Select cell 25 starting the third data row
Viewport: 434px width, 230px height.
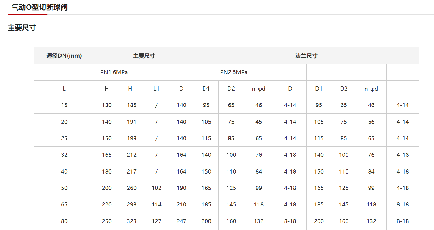coord(64,138)
